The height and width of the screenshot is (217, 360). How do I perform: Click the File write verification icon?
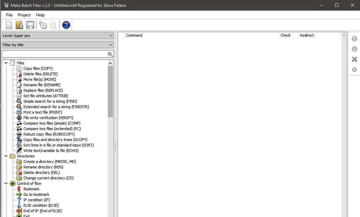pos(19,118)
